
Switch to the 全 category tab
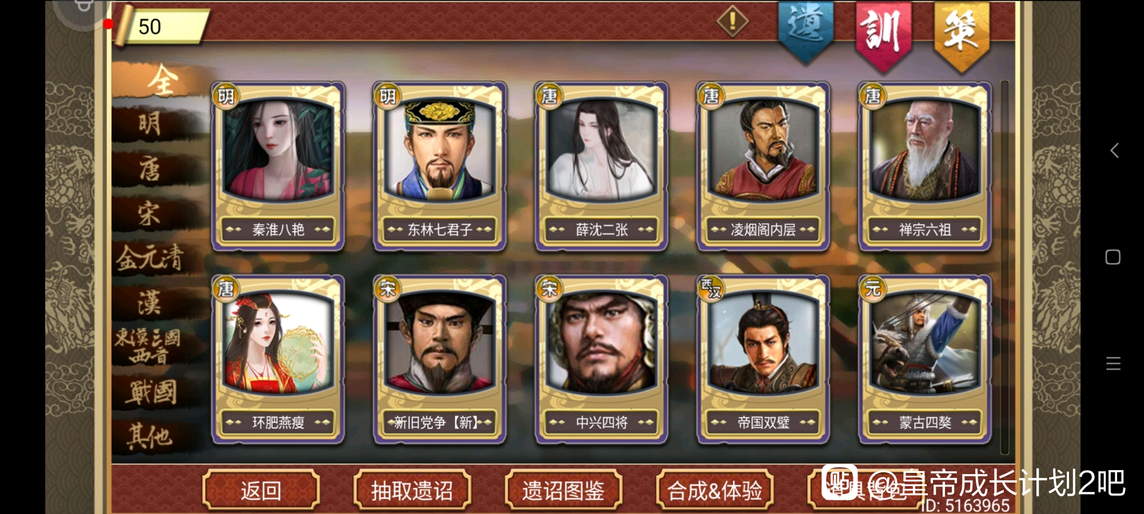pyautogui.click(x=162, y=81)
